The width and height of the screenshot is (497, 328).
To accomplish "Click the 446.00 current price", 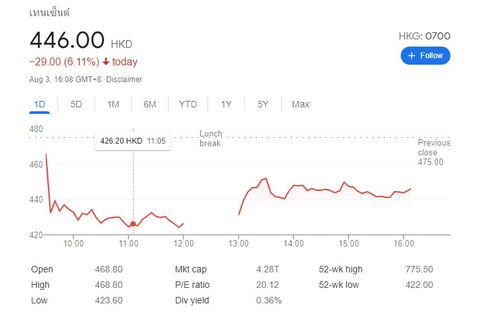I will [x=67, y=40].
